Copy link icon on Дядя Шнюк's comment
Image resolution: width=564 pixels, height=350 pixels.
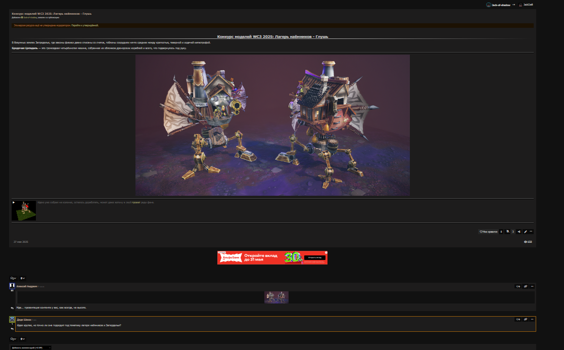coord(526,319)
